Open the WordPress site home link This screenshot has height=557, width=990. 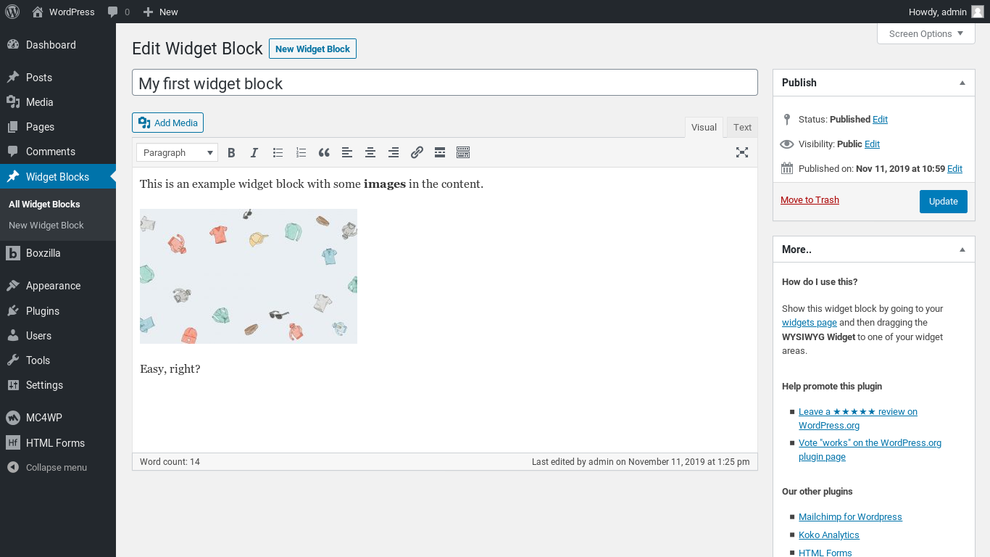click(x=63, y=12)
